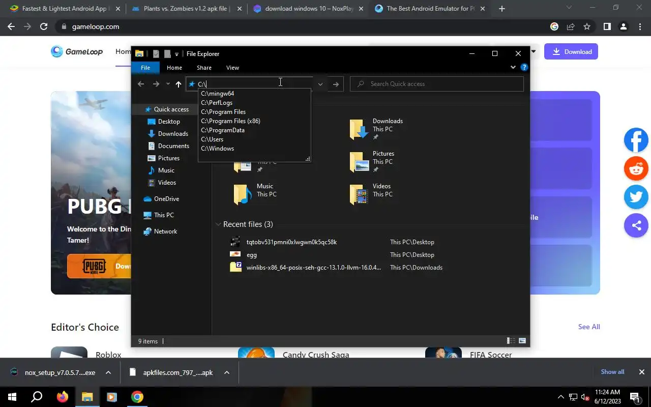Bookmark this page with the star icon

587,26
